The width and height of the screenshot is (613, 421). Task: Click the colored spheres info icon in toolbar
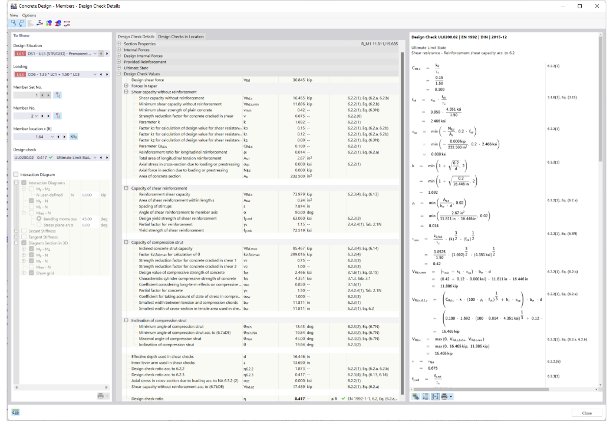pos(48,24)
